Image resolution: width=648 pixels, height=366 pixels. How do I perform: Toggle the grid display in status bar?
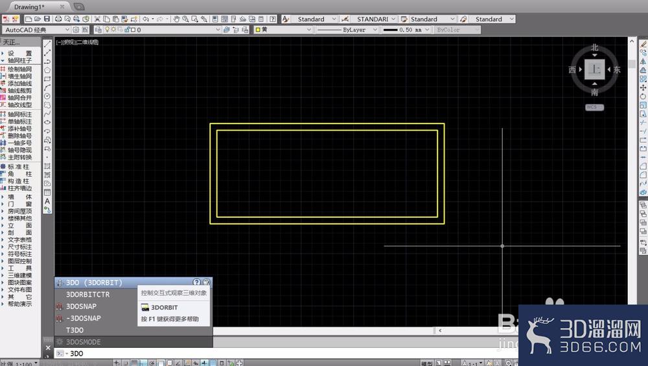tap(134, 363)
